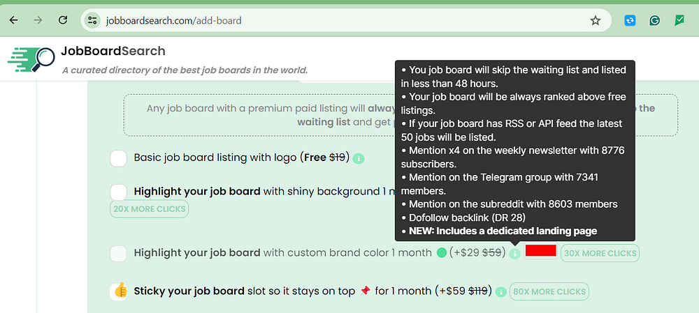Open the red brand color picker
Viewport: 699px width, 313px height.
coord(540,251)
